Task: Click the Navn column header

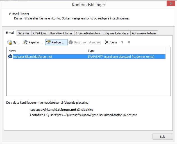Action: (x=46, y=51)
